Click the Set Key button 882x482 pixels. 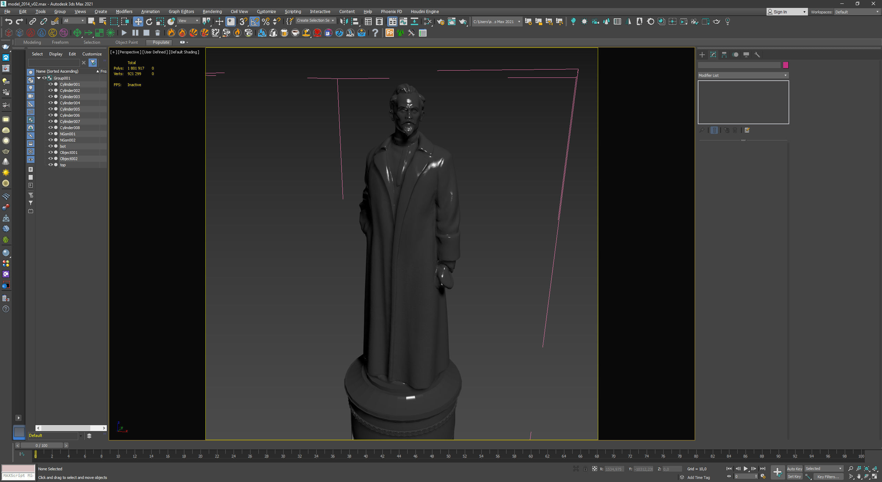point(794,476)
